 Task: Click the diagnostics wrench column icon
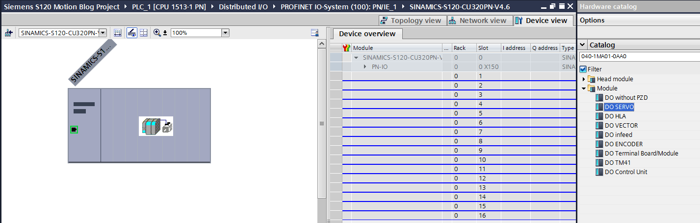pos(347,48)
